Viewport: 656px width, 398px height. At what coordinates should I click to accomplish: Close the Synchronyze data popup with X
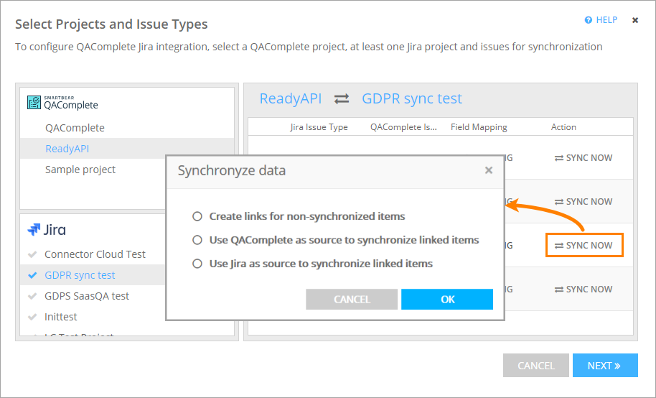point(489,170)
